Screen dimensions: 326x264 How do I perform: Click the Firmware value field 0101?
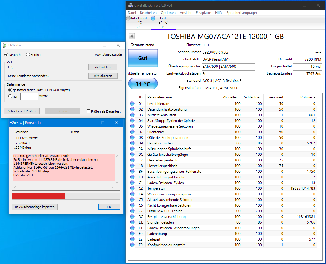point(228,45)
